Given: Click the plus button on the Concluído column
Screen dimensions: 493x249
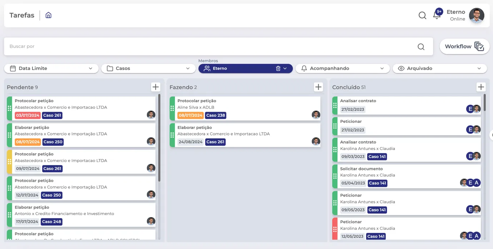Looking at the screenshot, I should [x=481, y=86].
